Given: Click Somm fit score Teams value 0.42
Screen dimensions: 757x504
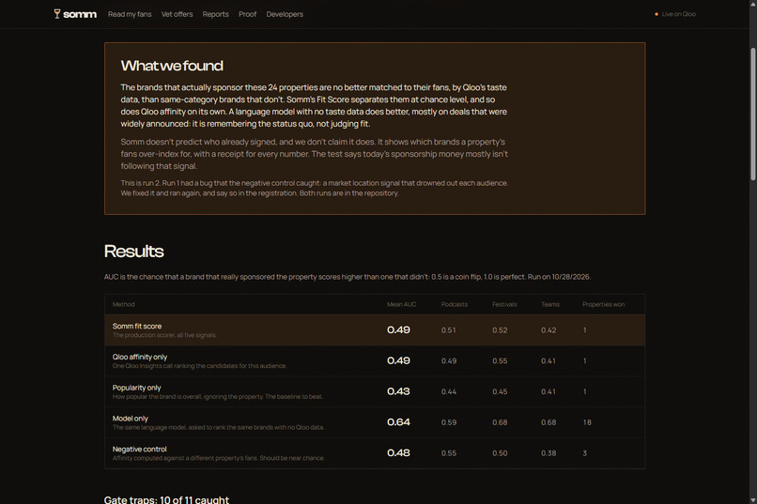Looking at the screenshot, I should tap(548, 330).
